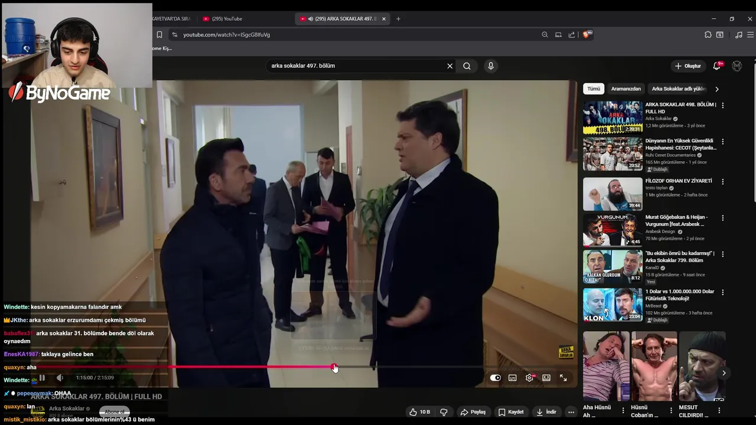The image size is (756, 425).
Task: Start voice search with the microphone
Action: pos(491,66)
